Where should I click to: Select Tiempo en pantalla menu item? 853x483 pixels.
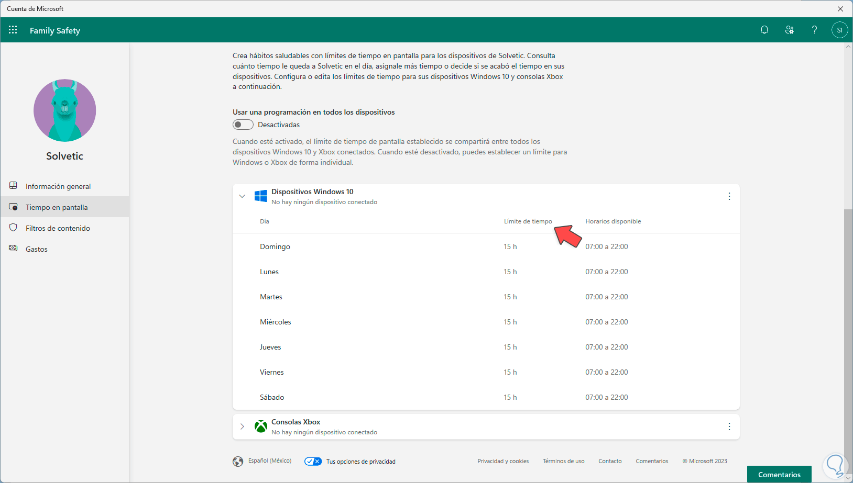64,207
